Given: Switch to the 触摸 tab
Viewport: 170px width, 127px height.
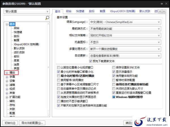Looking at the screenshot, I should [x=103, y=11].
